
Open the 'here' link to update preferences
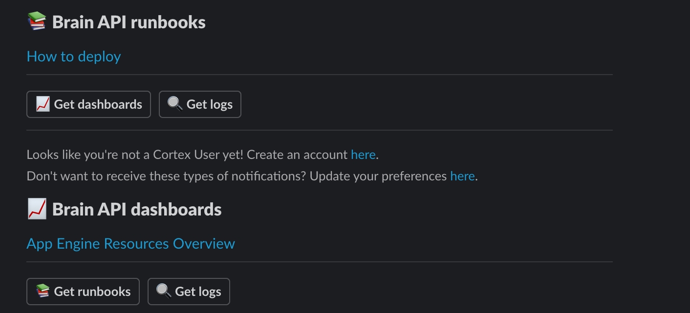tap(462, 176)
